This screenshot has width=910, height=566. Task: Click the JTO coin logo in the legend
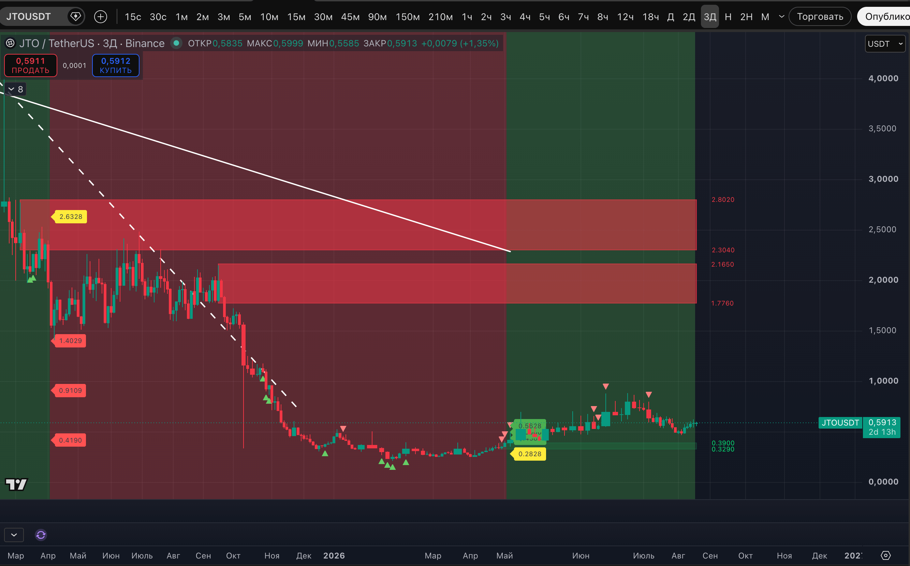[x=10, y=43]
